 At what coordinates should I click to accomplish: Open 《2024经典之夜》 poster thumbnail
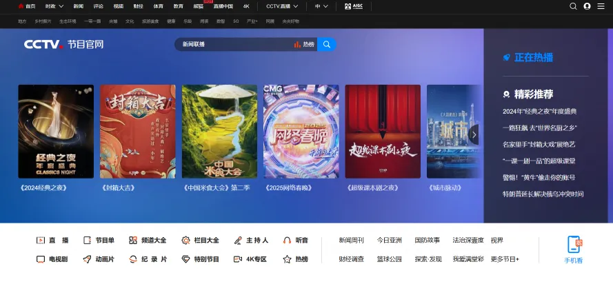(x=56, y=131)
